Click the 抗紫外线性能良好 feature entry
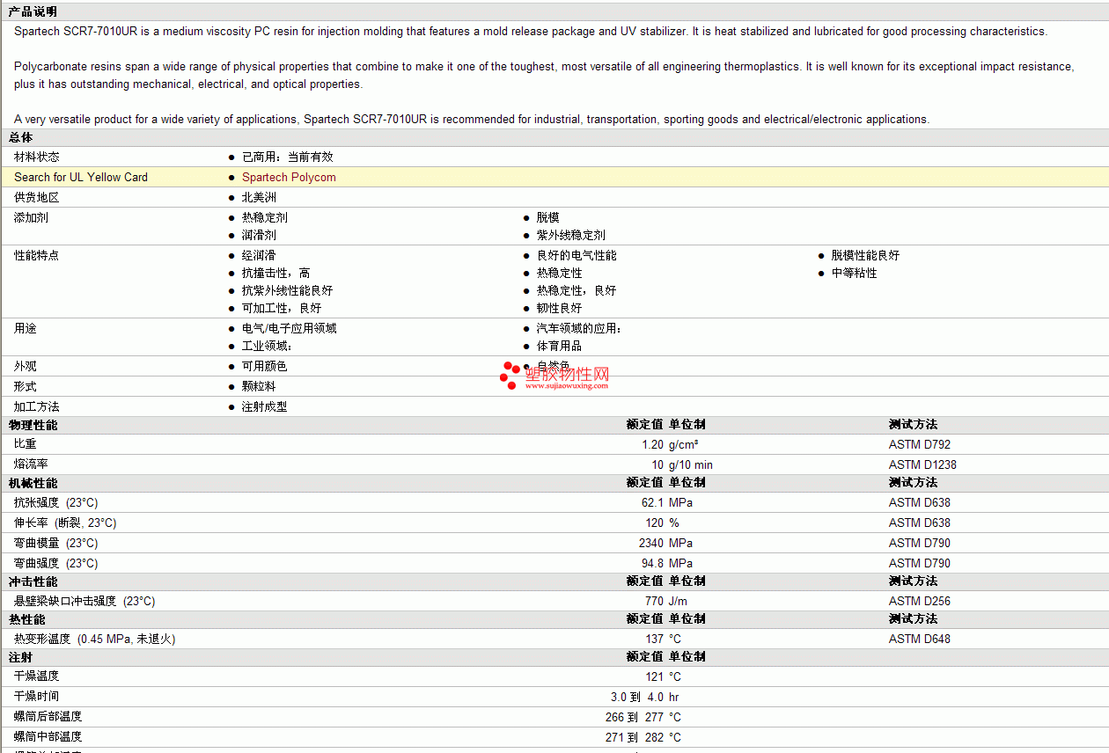1109x753 pixels. [288, 290]
